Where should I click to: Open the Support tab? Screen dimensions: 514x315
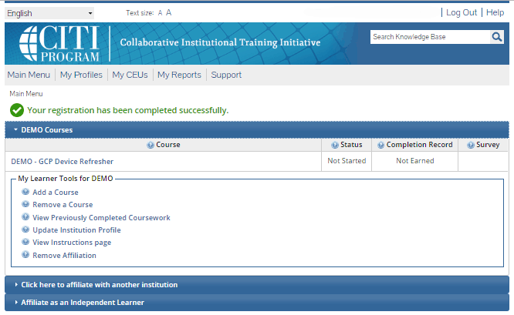226,75
